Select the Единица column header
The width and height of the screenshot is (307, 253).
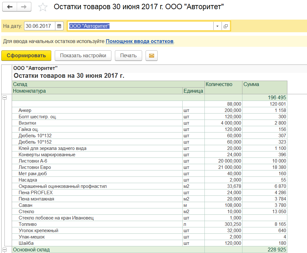pos(193,91)
